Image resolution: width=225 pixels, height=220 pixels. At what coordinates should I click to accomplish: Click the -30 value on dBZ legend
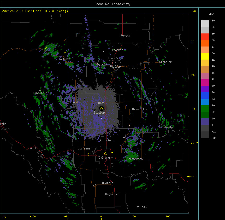click(214, 138)
